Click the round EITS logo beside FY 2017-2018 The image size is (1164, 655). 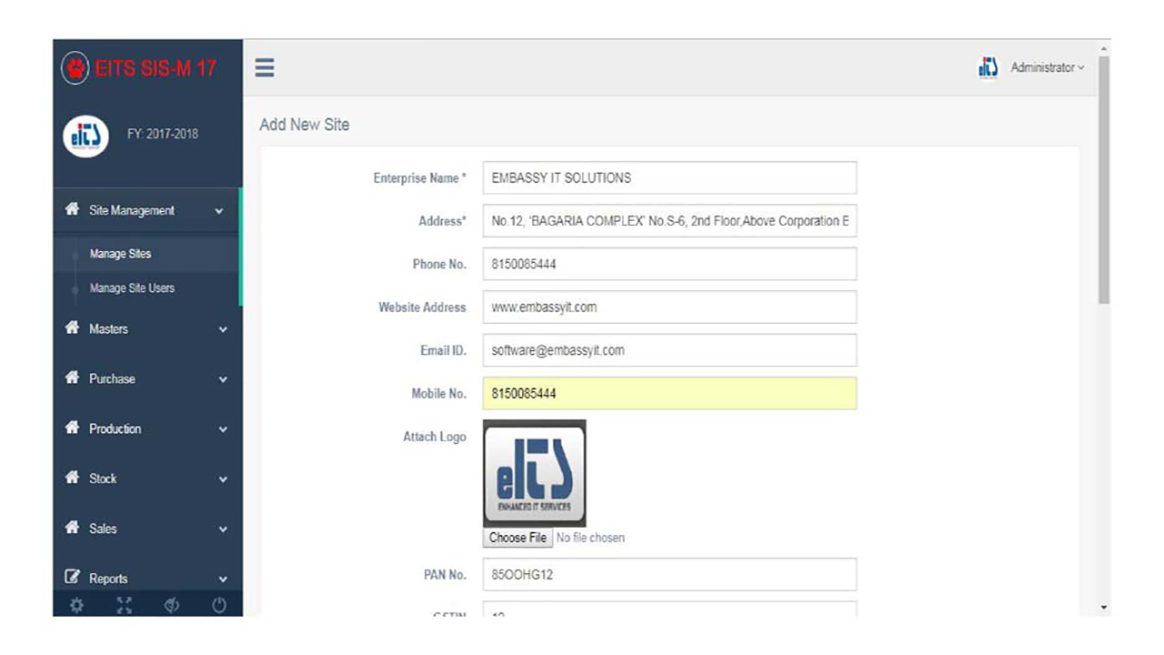[85, 135]
